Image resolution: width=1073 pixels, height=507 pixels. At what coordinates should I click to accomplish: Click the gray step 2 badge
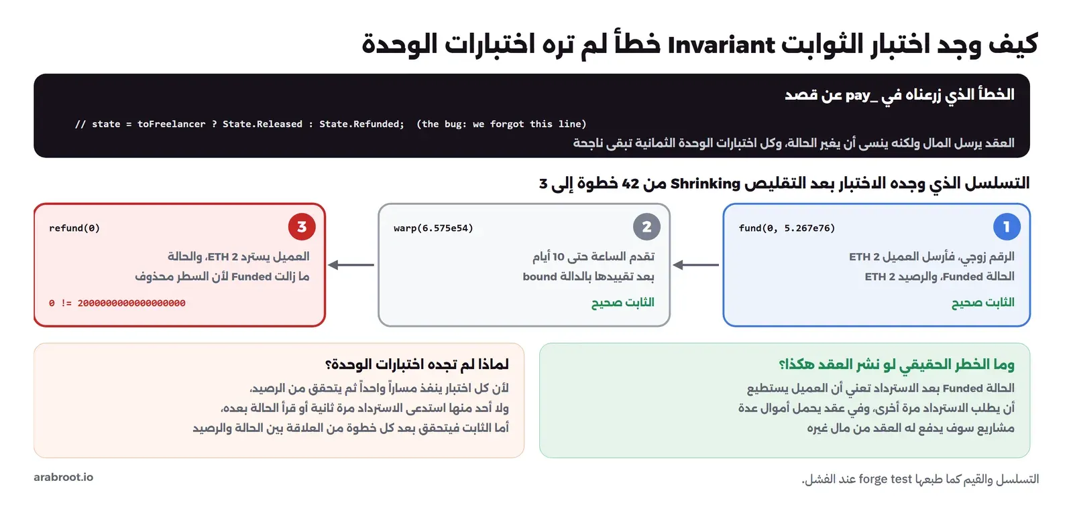646,227
